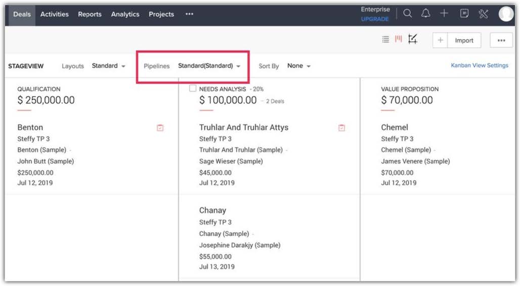The image size is (520, 286).
Task: Click task icon on Benton deal card
Action: (160, 128)
